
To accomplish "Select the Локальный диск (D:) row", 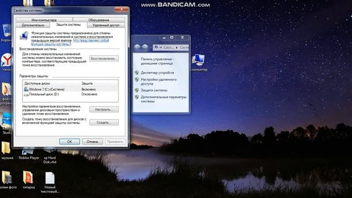I will point(70,94).
